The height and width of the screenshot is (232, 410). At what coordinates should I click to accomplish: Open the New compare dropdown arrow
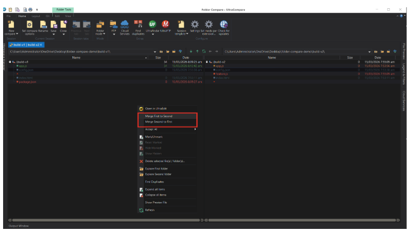pyautogui.click(x=17, y=34)
